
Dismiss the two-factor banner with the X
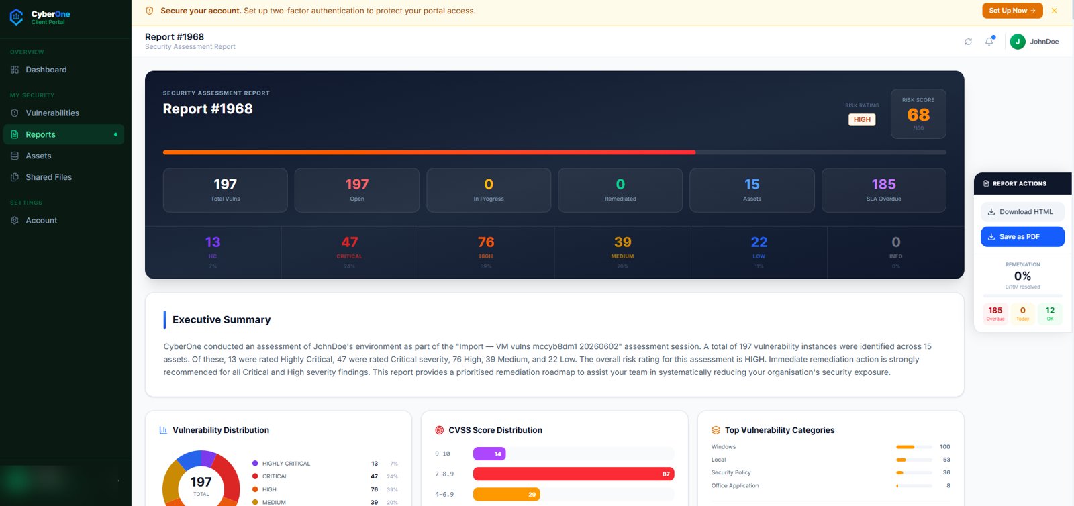pyautogui.click(x=1055, y=11)
